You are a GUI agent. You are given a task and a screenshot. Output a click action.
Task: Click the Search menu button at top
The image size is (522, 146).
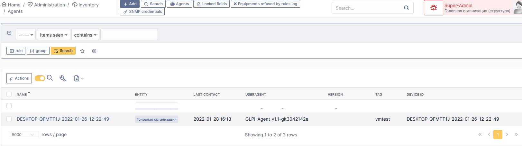click(x=153, y=4)
